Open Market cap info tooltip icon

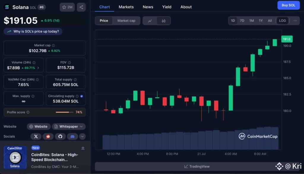click(x=53, y=45)
